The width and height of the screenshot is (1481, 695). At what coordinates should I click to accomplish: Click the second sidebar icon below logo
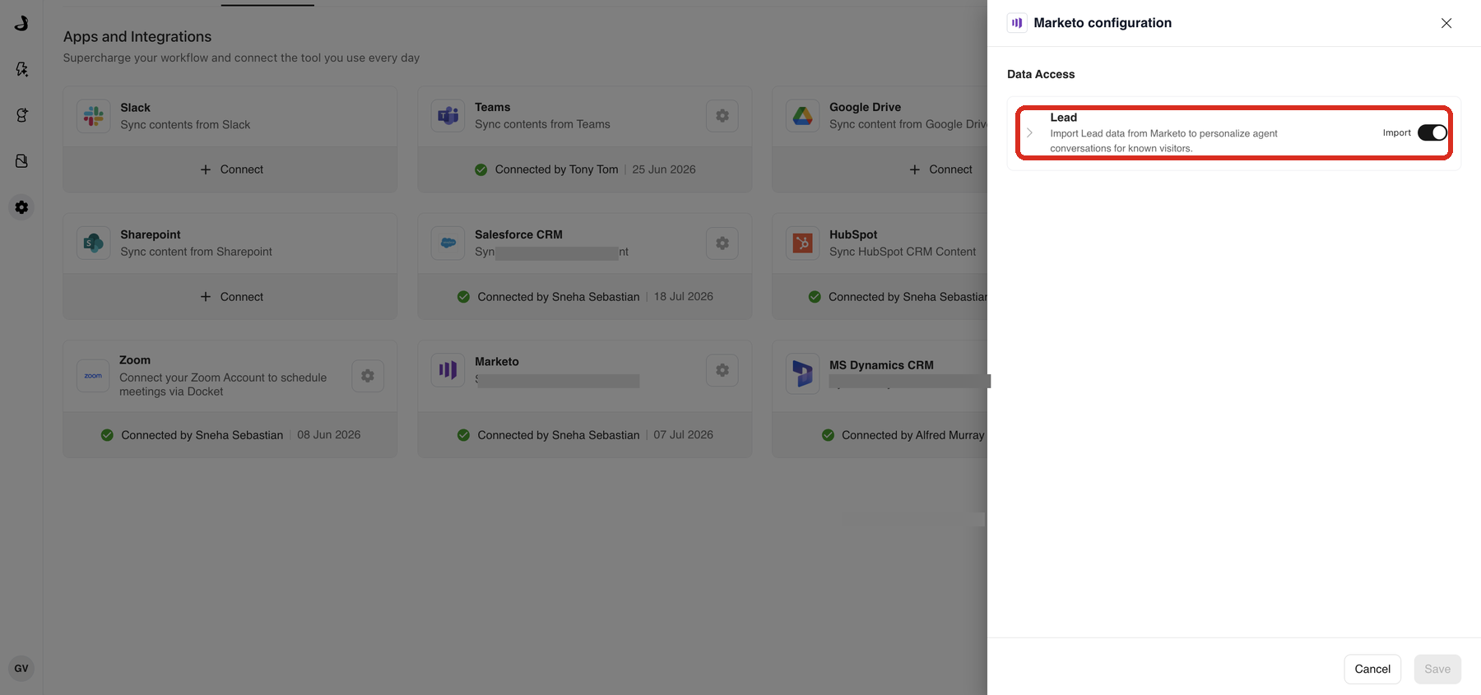[21, 69]
